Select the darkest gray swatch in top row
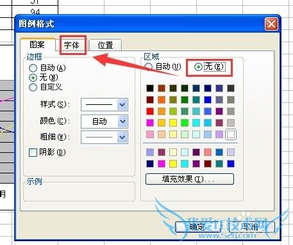Screen dimensions: 293x245 pos(231,88)
